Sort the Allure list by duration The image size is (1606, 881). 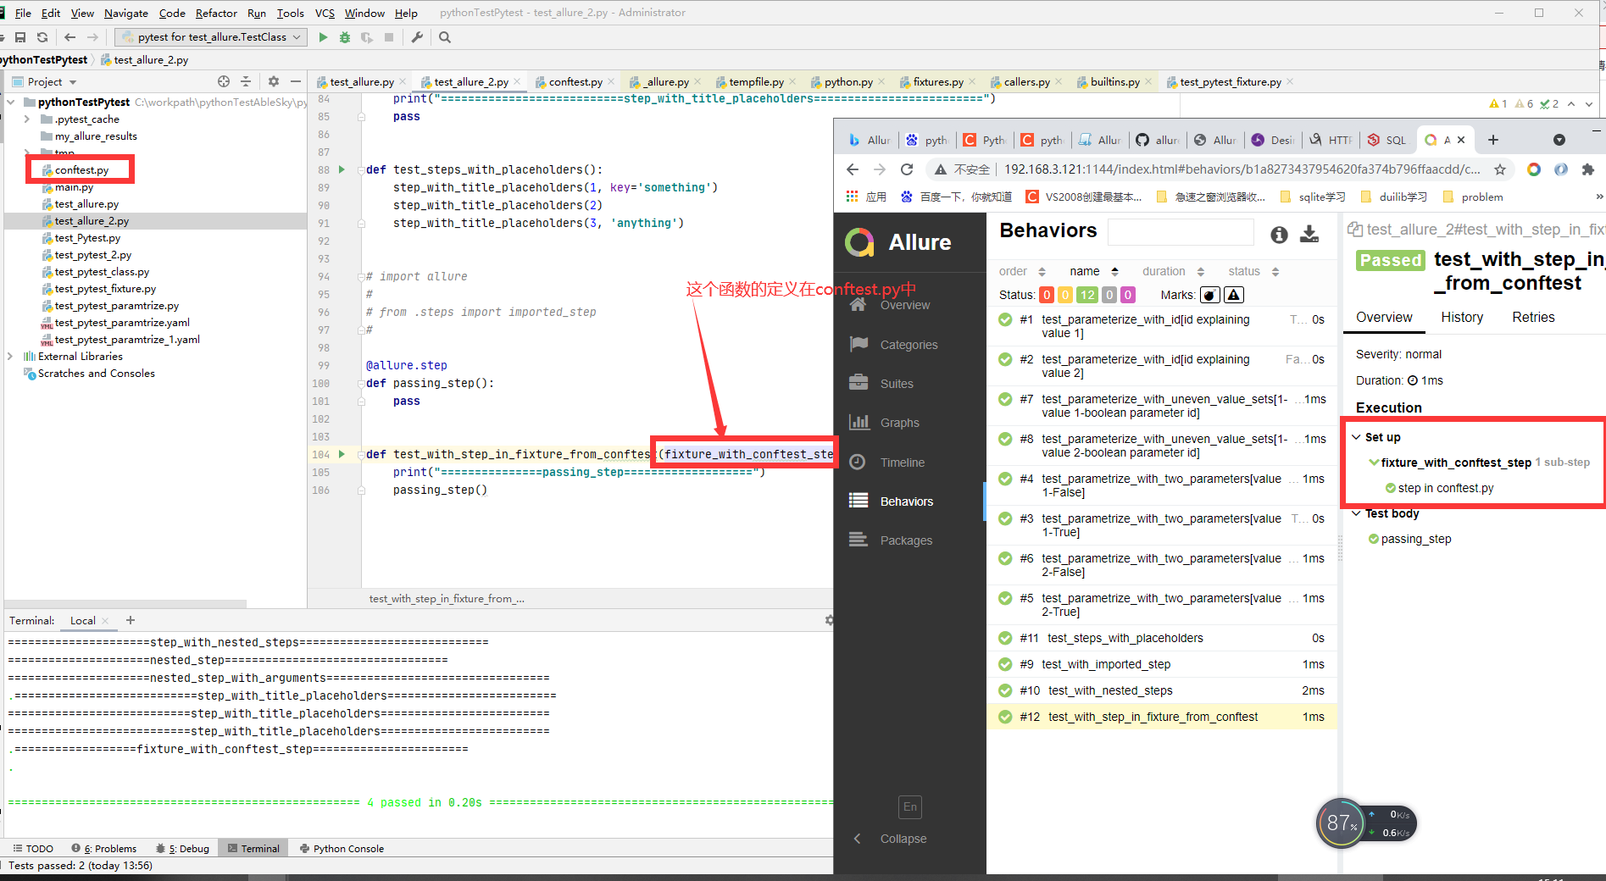pos(1173,271)
